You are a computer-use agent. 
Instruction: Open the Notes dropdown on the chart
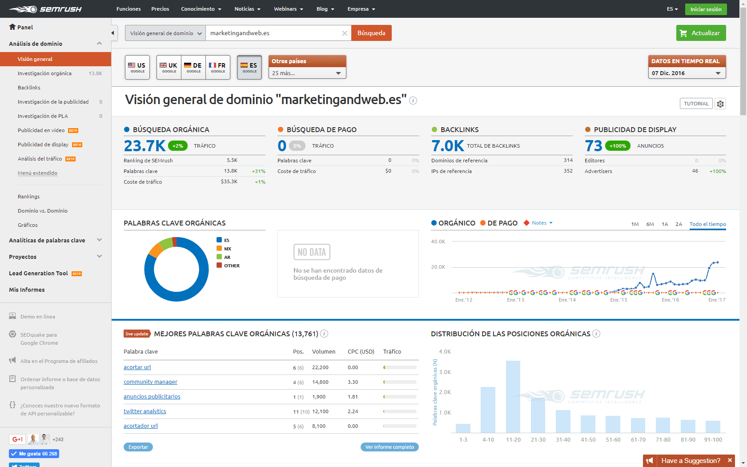[538, 223]
